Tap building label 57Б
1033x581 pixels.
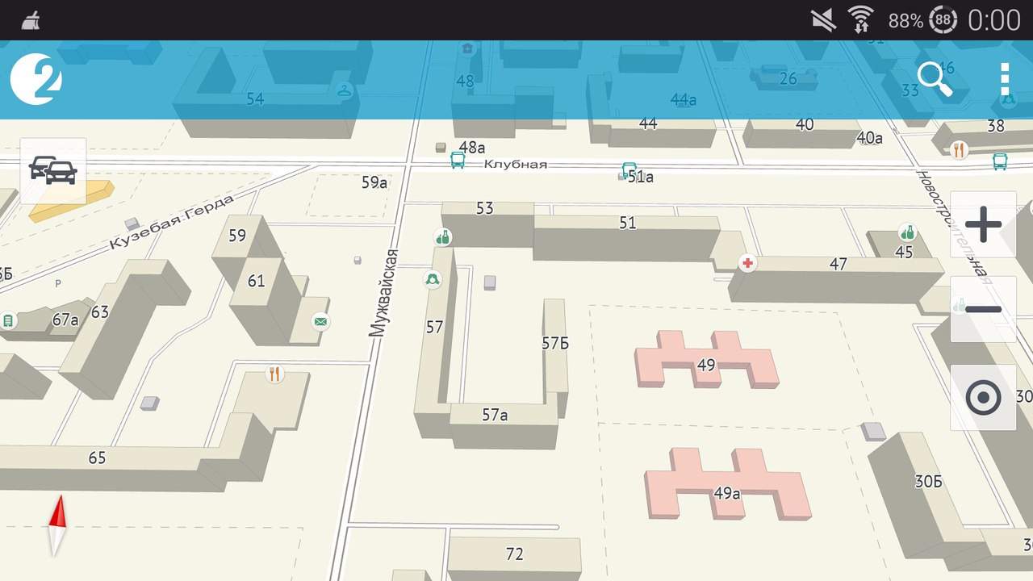click(555, 344)
